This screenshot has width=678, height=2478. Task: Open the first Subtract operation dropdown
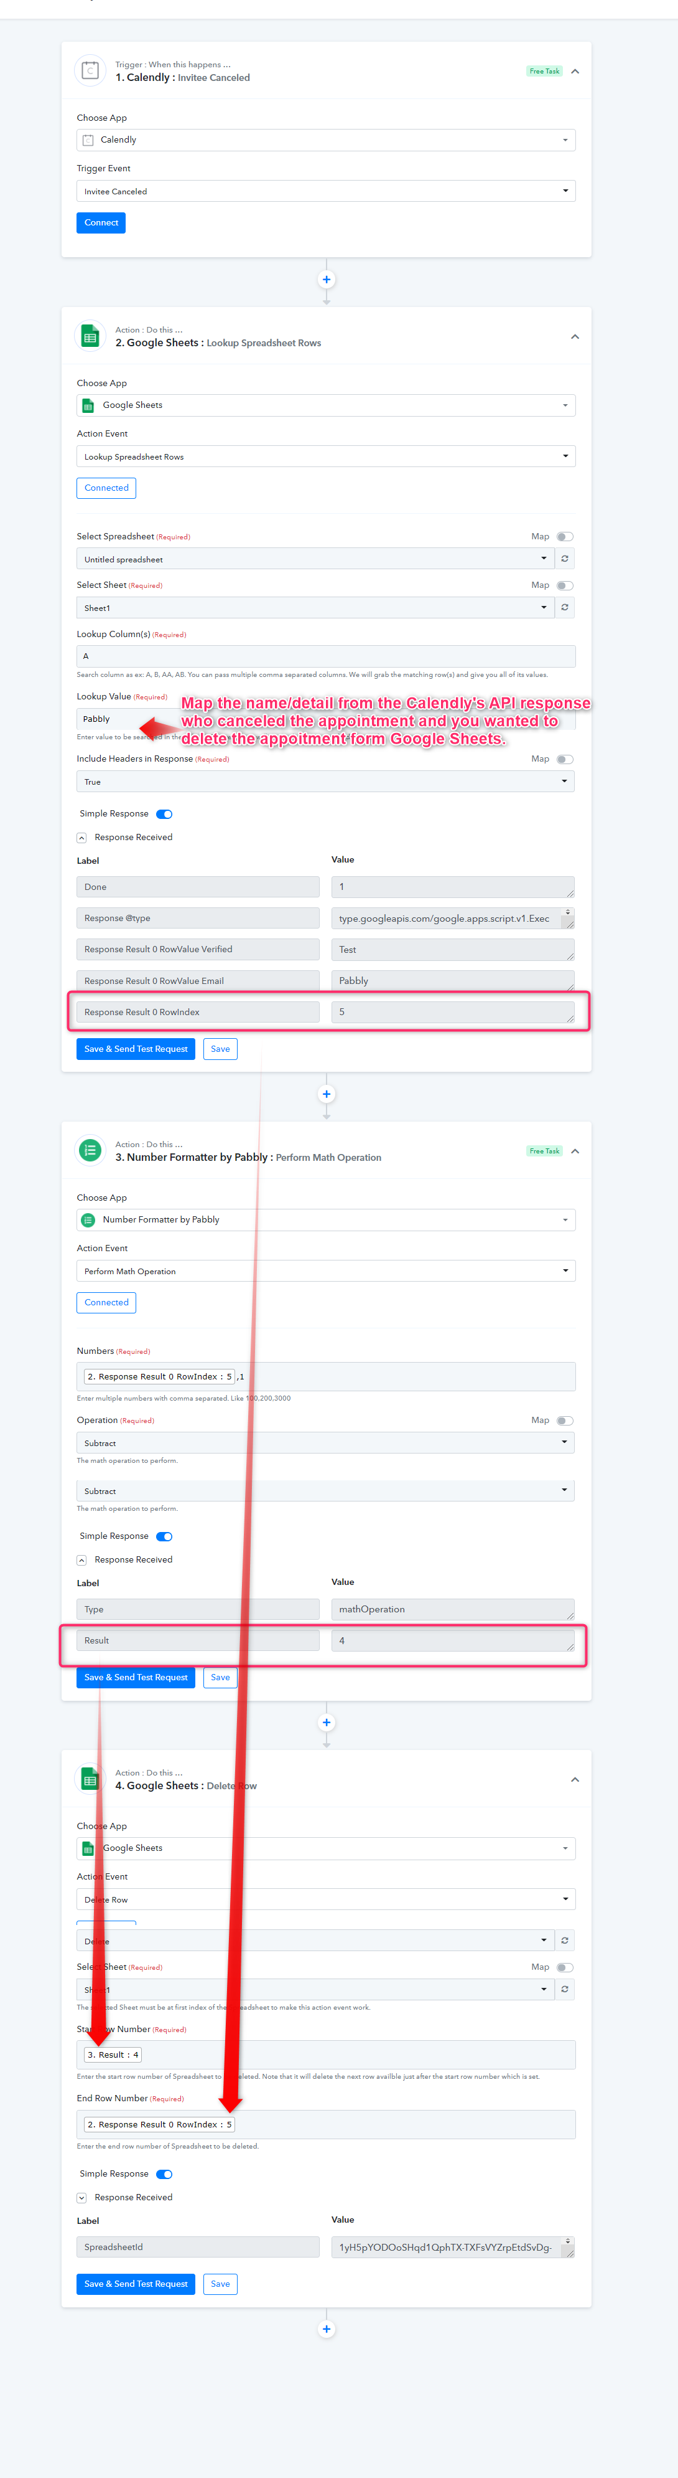coord(327,1443)
